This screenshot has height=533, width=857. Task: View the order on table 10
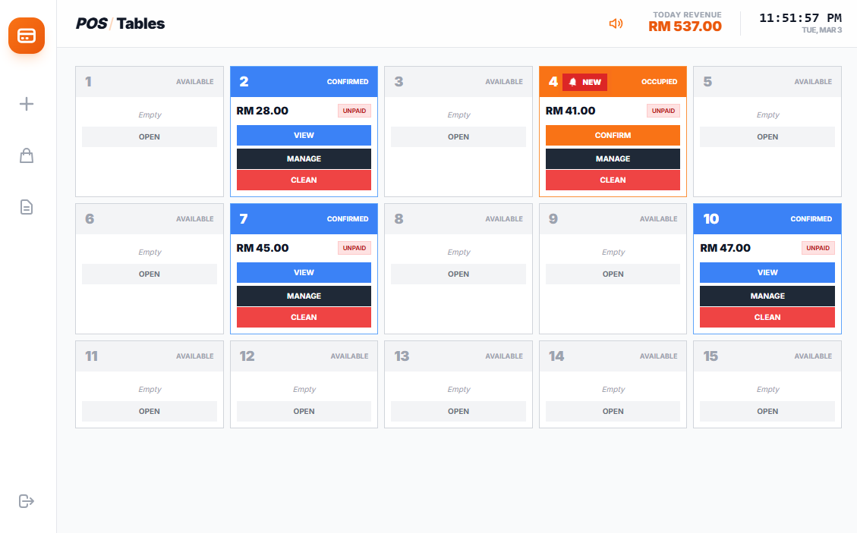[767, 273]
